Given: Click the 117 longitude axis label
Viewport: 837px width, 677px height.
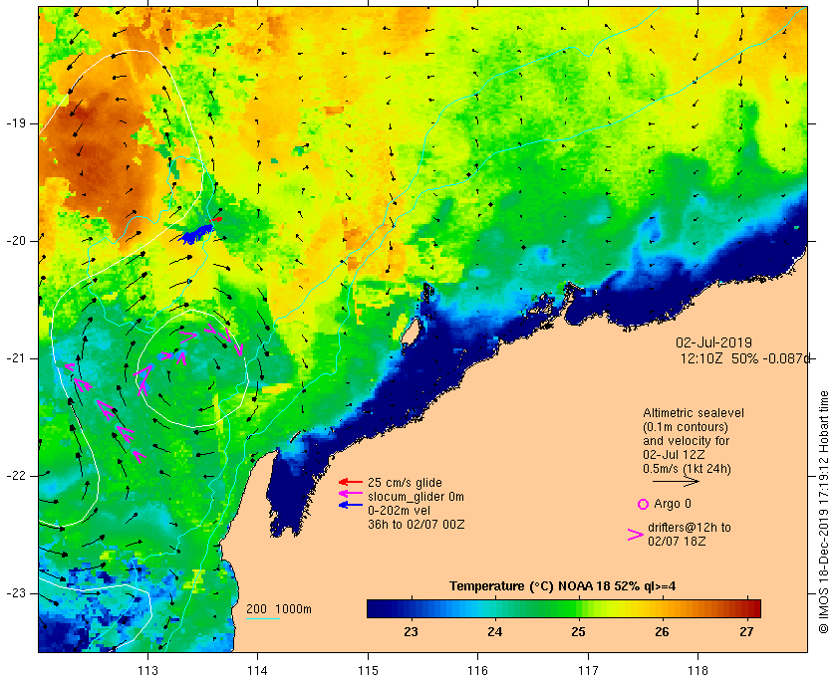Looking at the screenshot, I should pyautogui.click(x=588, y=670).
